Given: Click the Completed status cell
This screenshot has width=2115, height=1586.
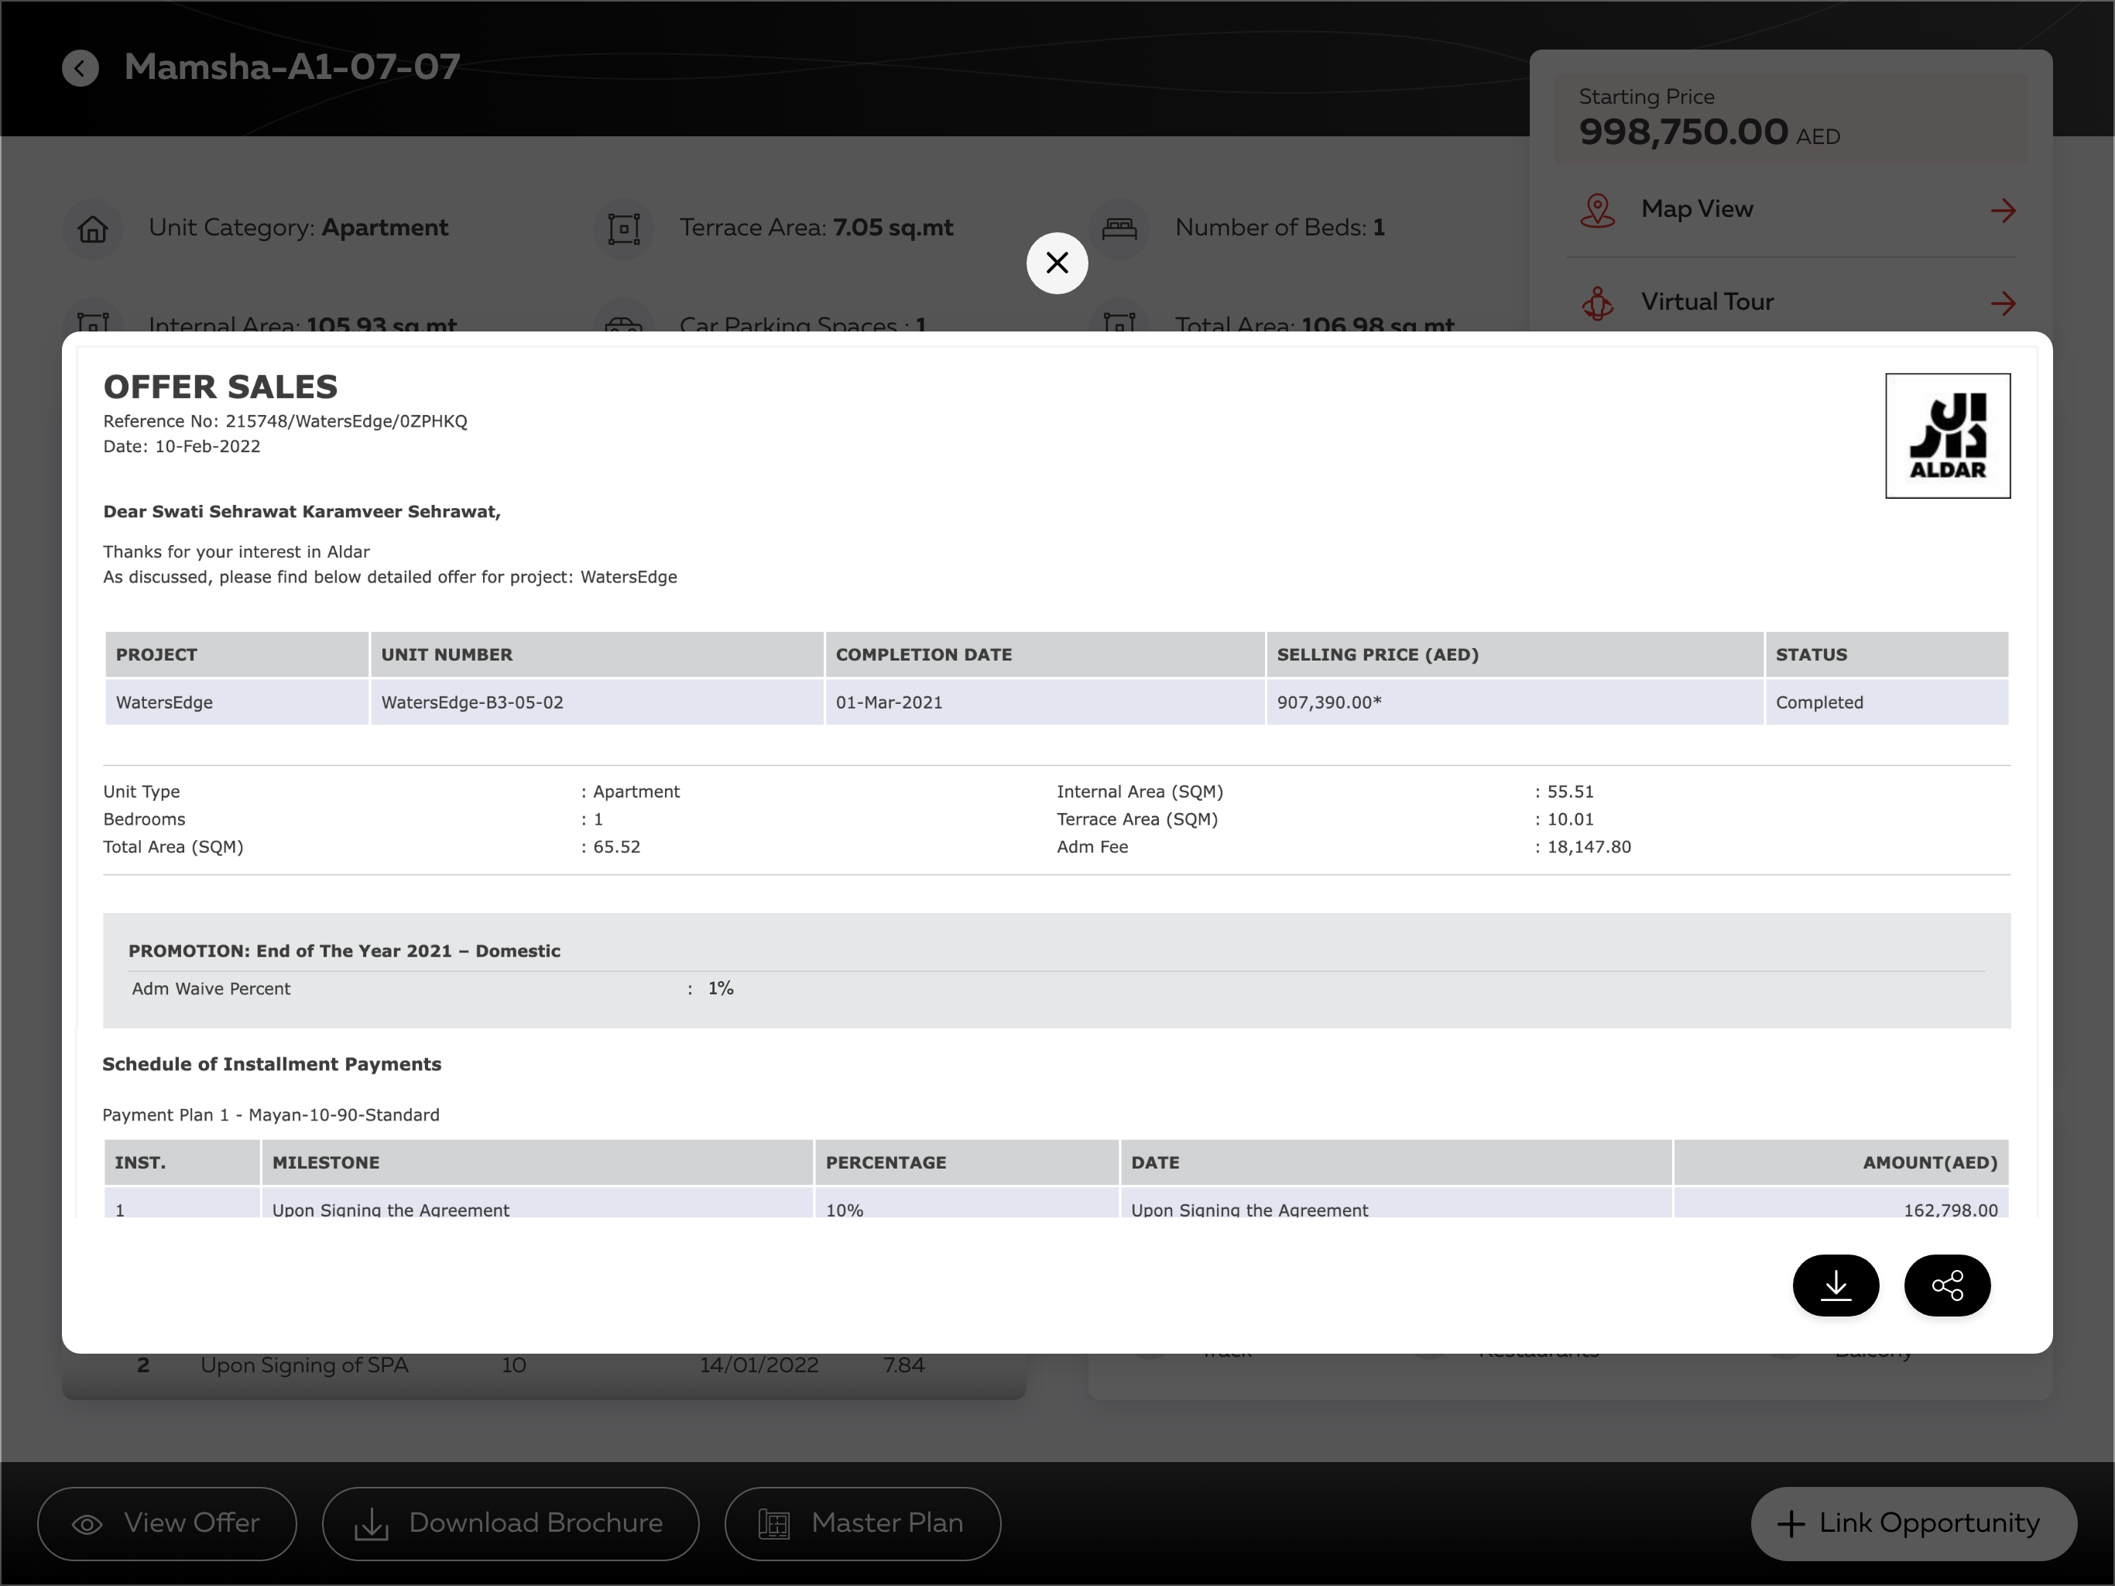Looking at the screenshot, I should [1887, 702].
